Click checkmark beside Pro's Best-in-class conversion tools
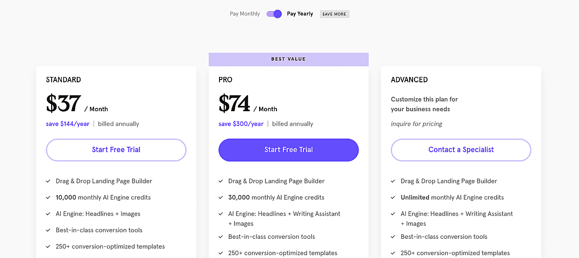This screenshot has height=258, width=579. [221, 237]
